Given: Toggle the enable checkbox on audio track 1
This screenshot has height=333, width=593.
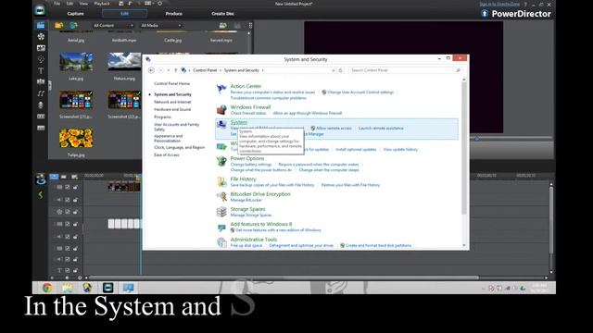Looking at the screenshot, I should click(68, 200).
